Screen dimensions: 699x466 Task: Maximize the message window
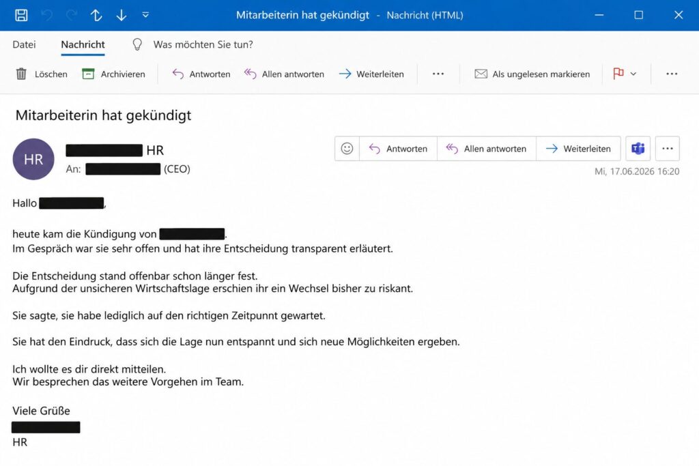tap(639, 15)
